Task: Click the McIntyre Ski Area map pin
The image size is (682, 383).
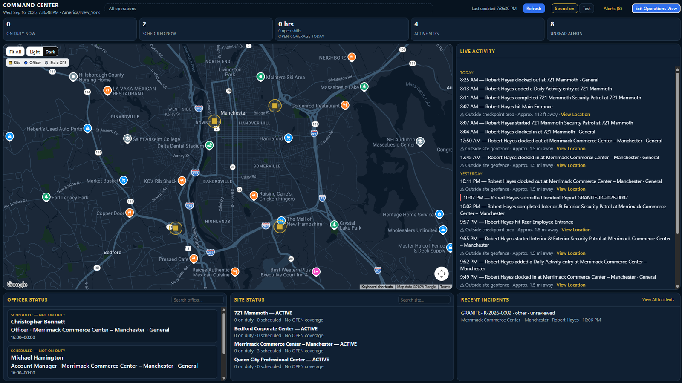Action: (260, 77)
